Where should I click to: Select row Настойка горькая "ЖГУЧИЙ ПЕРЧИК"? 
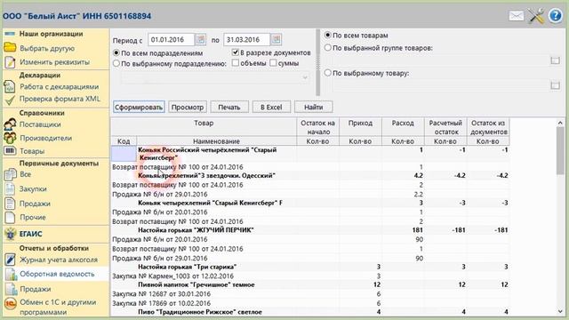pos(310,230)
